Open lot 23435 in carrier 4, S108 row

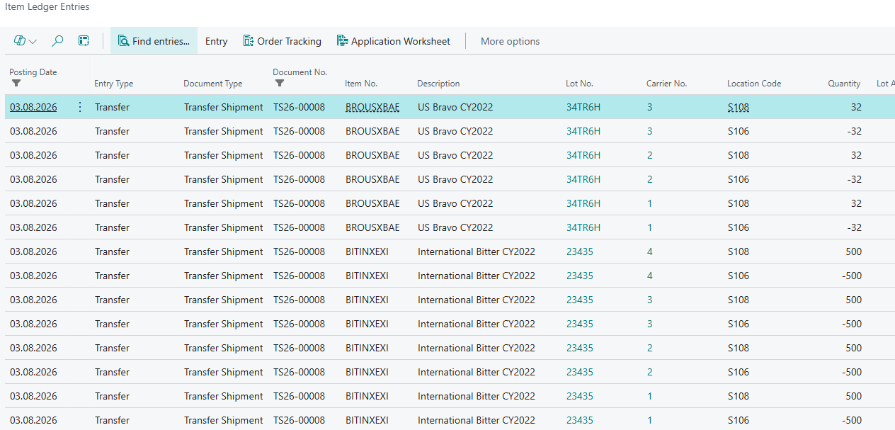point(580,252)
